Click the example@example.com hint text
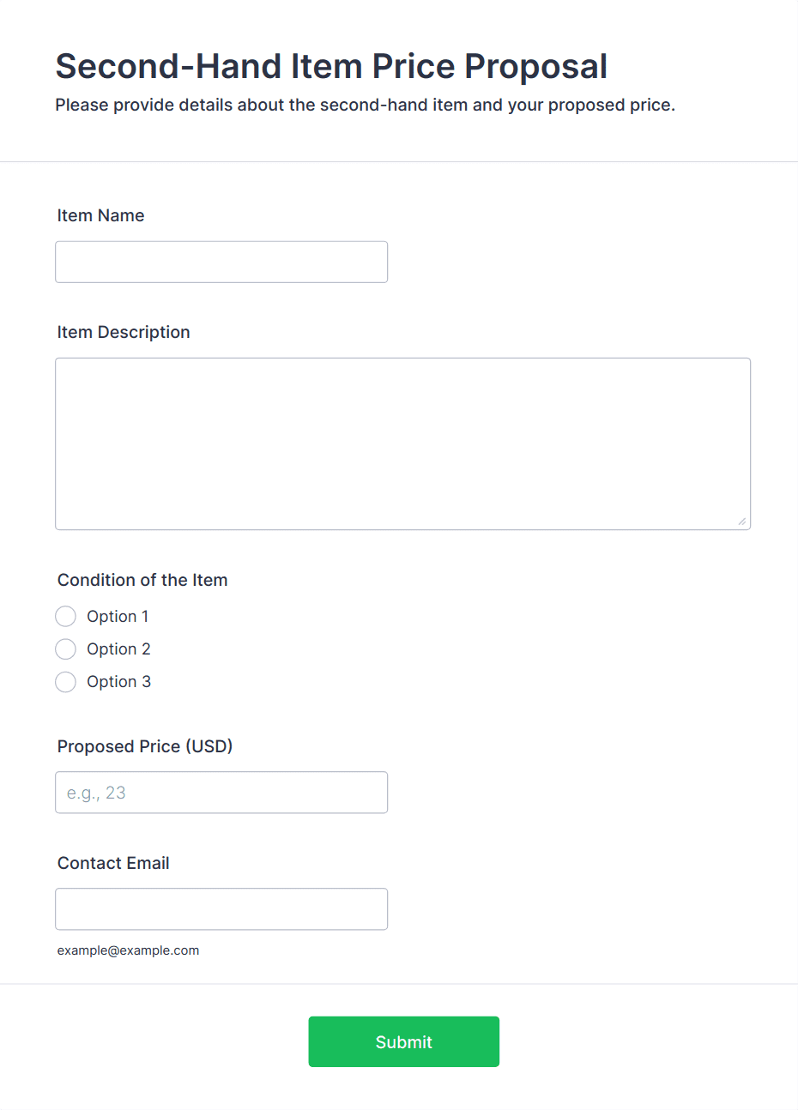The image size is (798, 1110). pyautogui.click(x=128, y=950)
